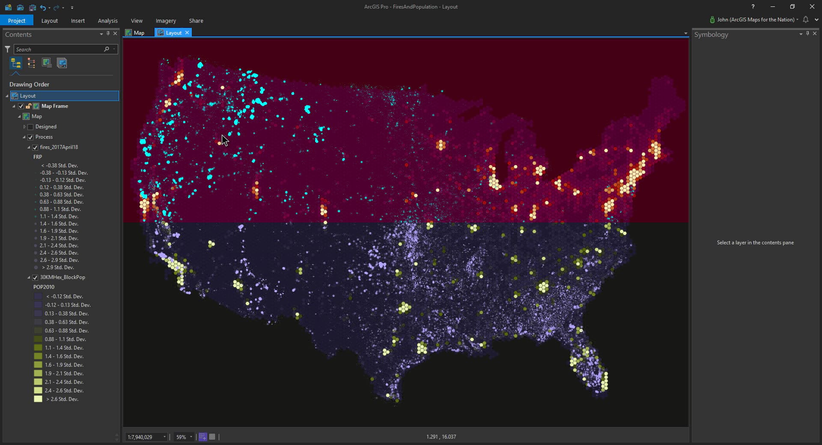Open the Analysis ribbon tab

(108, 21)
